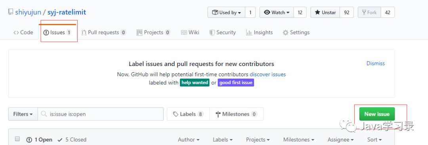428x145 pixels.
Task: Click the fork icon on the Fork button
Action: [364, 12]
